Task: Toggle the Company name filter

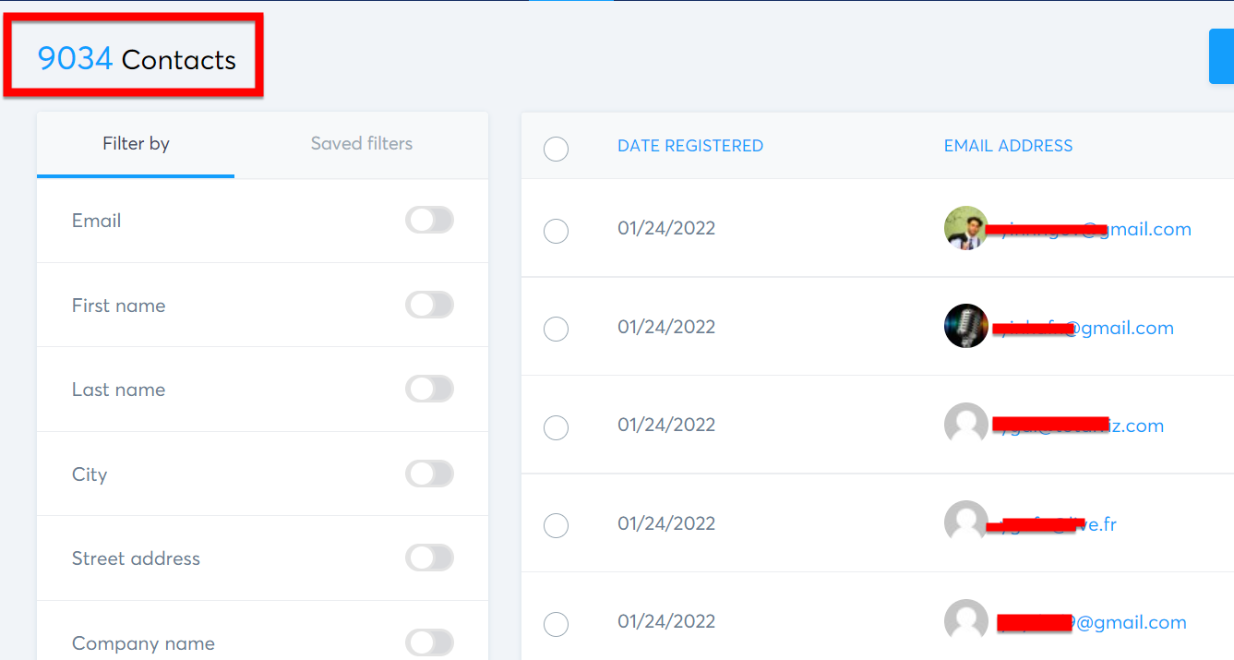Action: coord(429,642)
